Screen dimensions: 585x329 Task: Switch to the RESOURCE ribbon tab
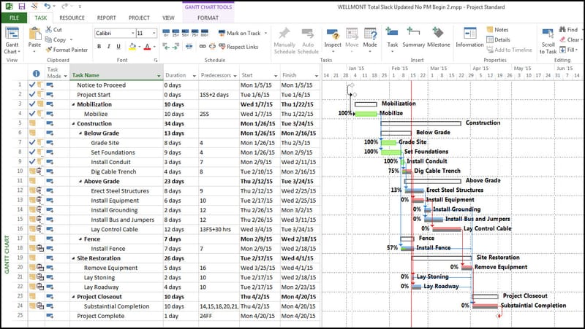click(72, 17)
